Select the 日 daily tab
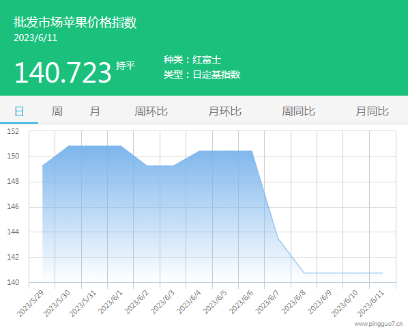The image size is (408, 330). coord(19,111)
